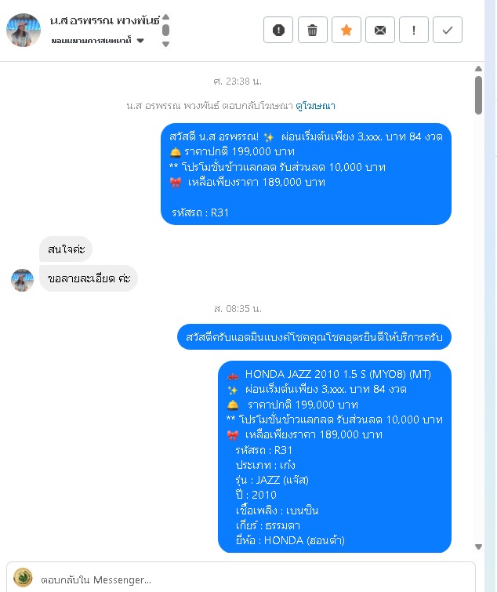Mark conversation done with checkmark
Image resolution: width=497 pixels, height=592 pixels.
(x=447, y=30)
